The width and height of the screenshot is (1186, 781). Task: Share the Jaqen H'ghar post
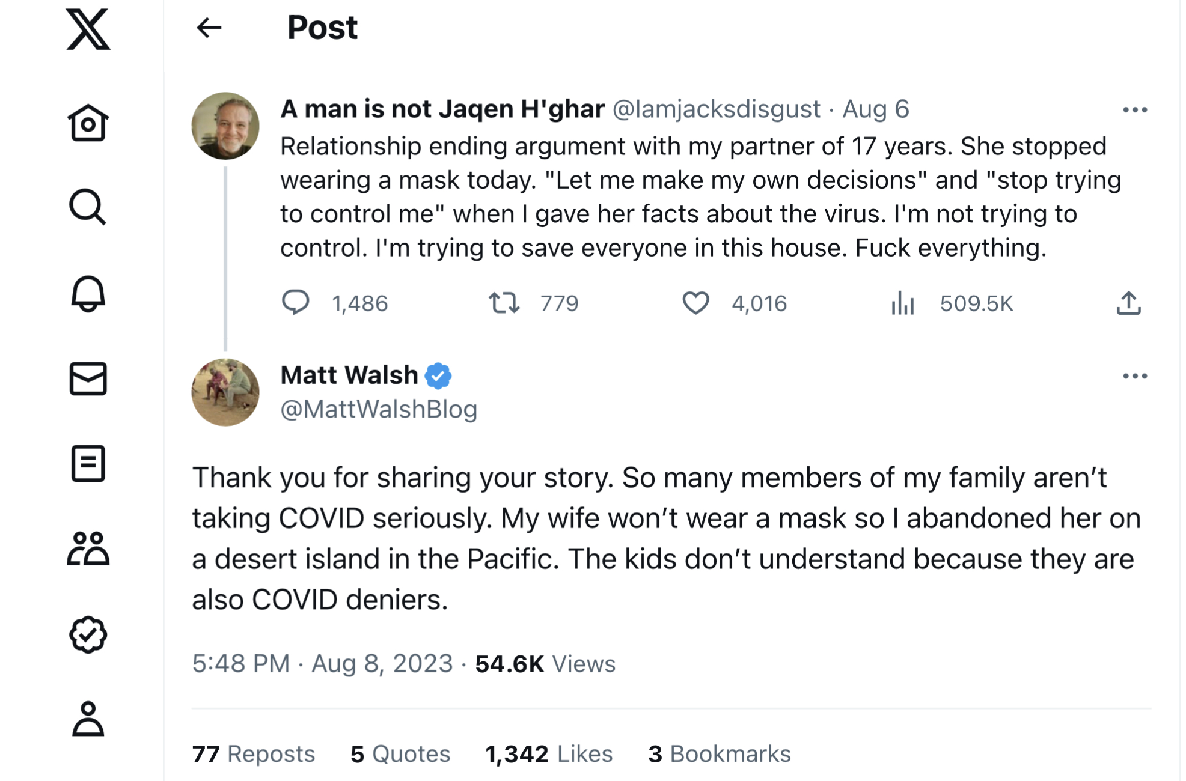pos(1128,303)
